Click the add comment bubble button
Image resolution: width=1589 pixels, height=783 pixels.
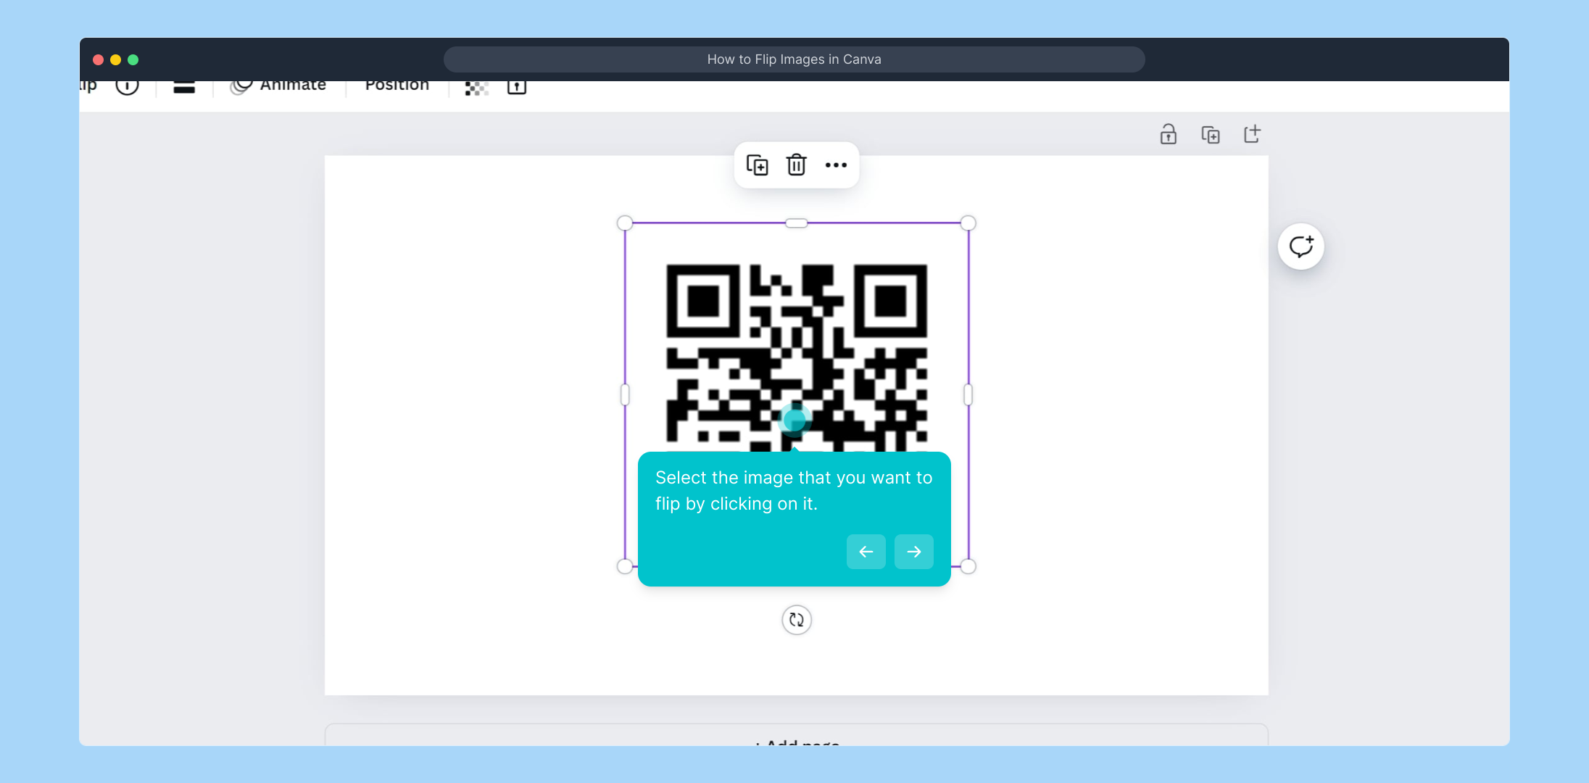click(1300, 246)
